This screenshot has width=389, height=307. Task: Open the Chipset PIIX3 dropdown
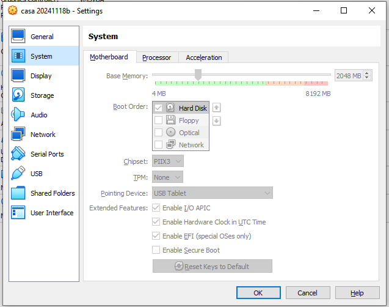point(168,161)
